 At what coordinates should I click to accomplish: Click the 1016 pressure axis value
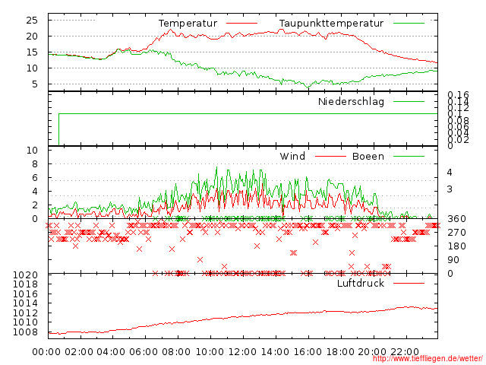(x=25, y=294)
